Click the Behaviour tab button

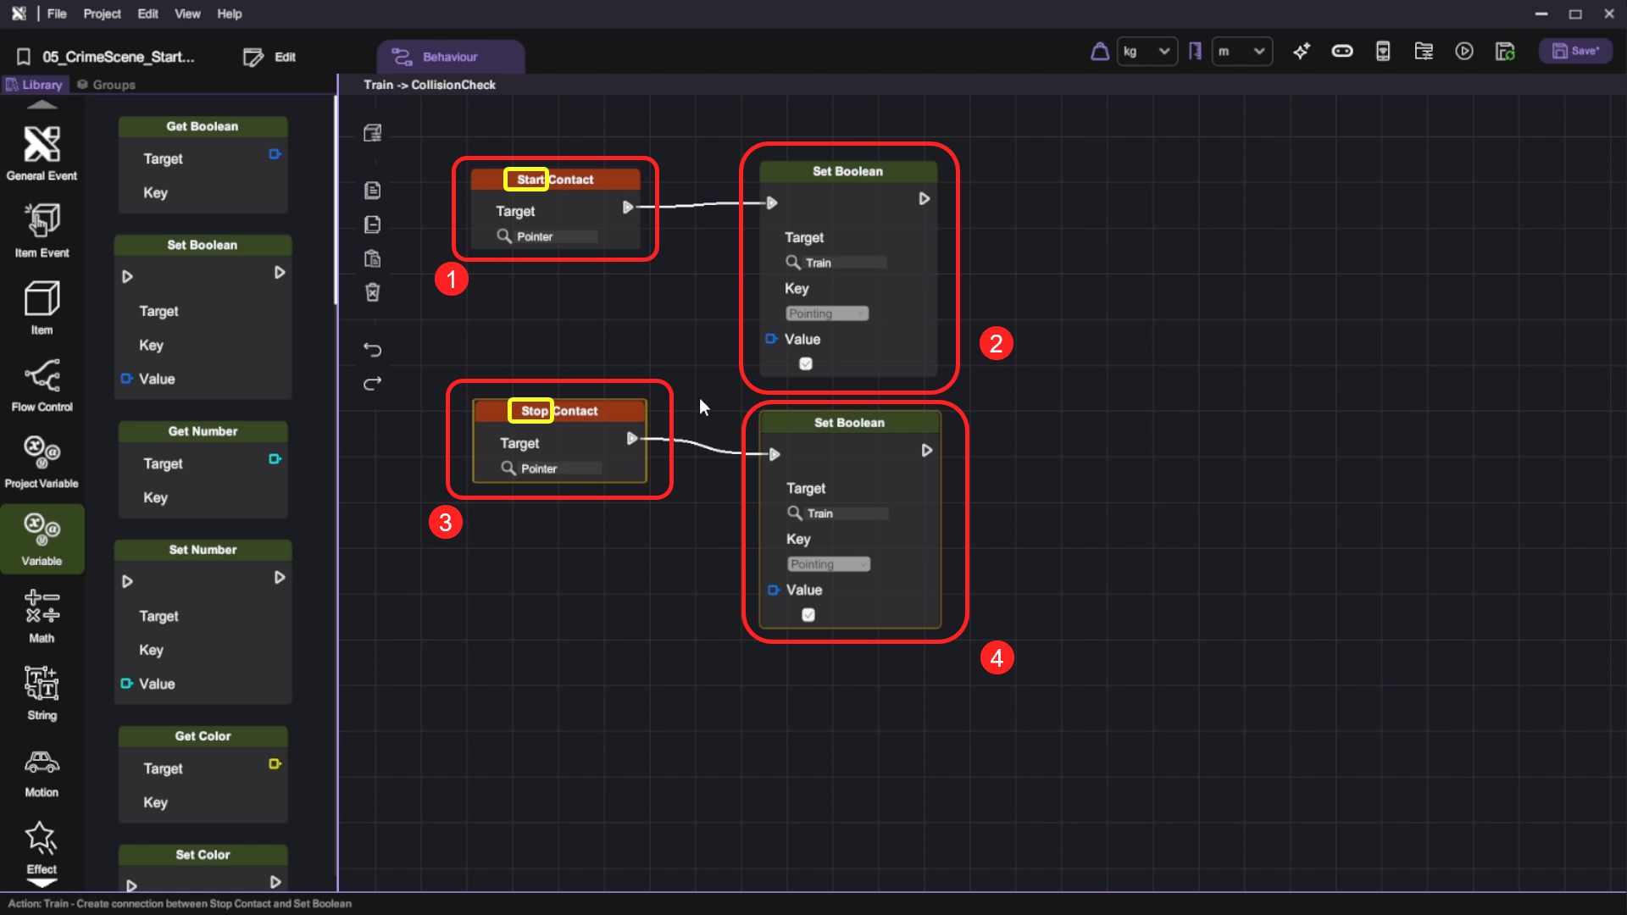pyautogui.click(x=450, y=57)
